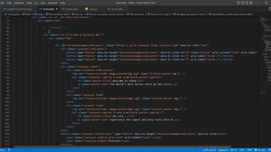Open the Terminal menu
271x152 pixels.
coord(53,3)
